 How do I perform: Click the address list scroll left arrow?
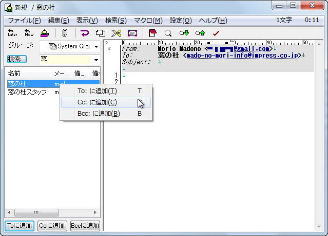click(x=9, y=212)
